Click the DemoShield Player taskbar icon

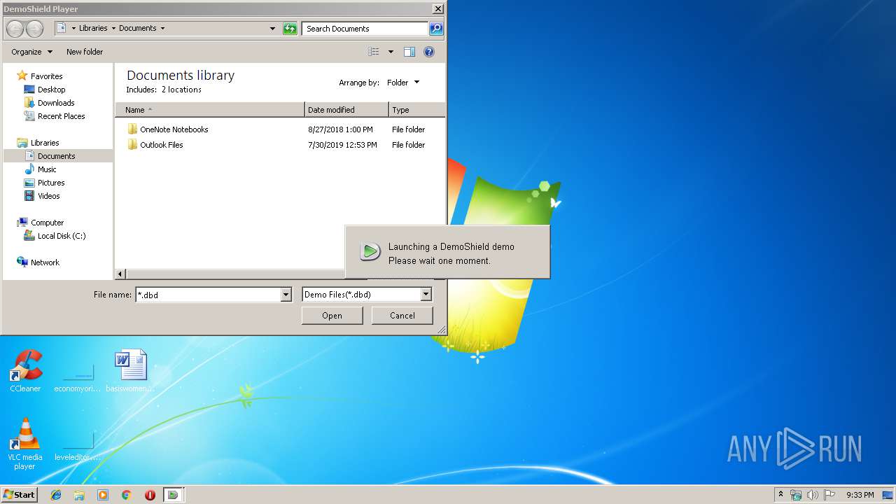pos(173,495)
